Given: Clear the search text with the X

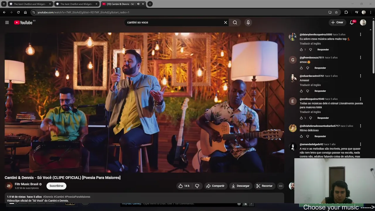Looking at the screenshot, I should (226, 22).
